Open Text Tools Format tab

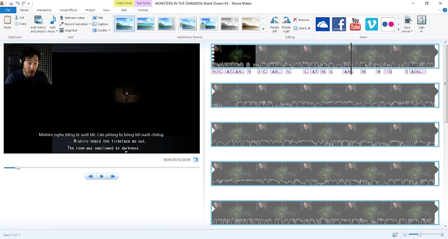pyautogui.click(x=143, y=10)
